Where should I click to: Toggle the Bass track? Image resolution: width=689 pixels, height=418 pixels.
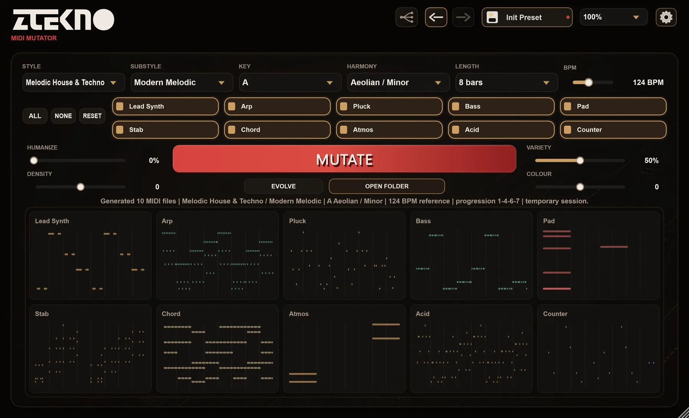[501, 106]
